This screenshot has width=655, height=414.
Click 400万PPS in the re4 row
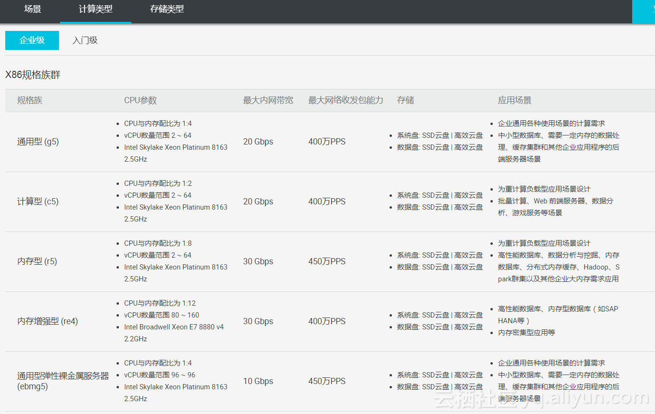327,321
